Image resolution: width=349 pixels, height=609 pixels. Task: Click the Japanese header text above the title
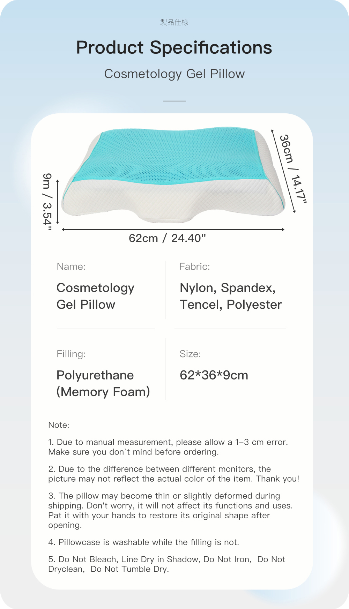click(174, 22)
